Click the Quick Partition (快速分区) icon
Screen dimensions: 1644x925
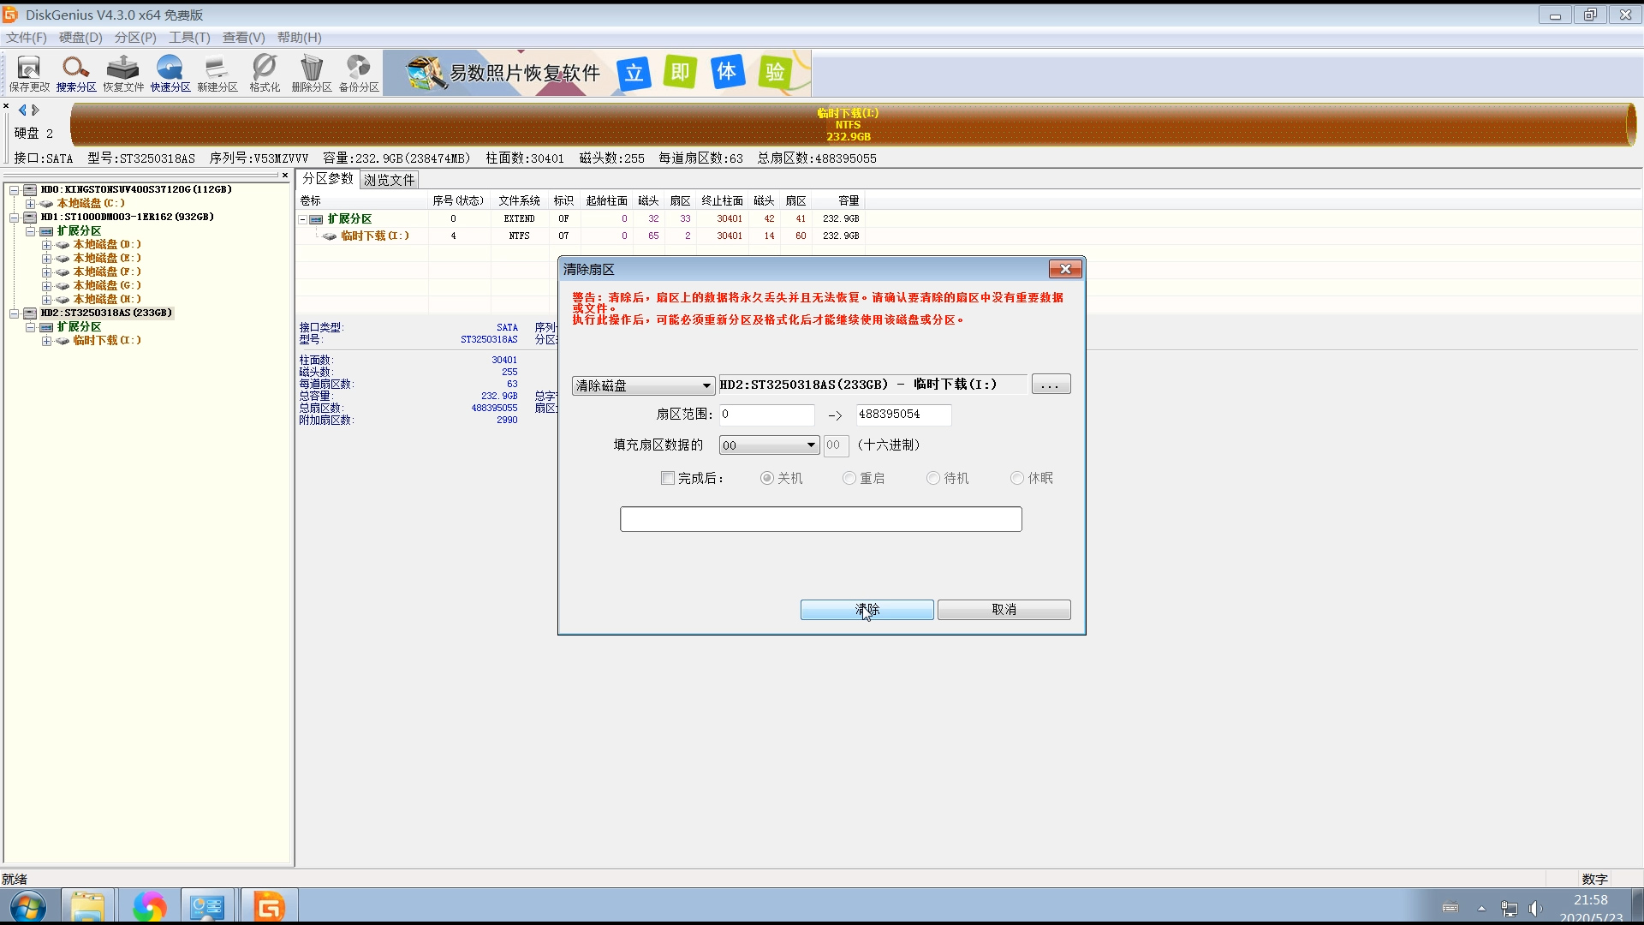pos(170,73)
